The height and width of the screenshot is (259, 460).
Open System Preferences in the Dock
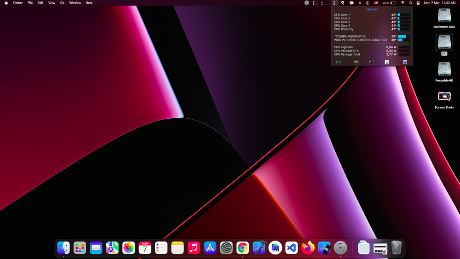click(226, 248)
